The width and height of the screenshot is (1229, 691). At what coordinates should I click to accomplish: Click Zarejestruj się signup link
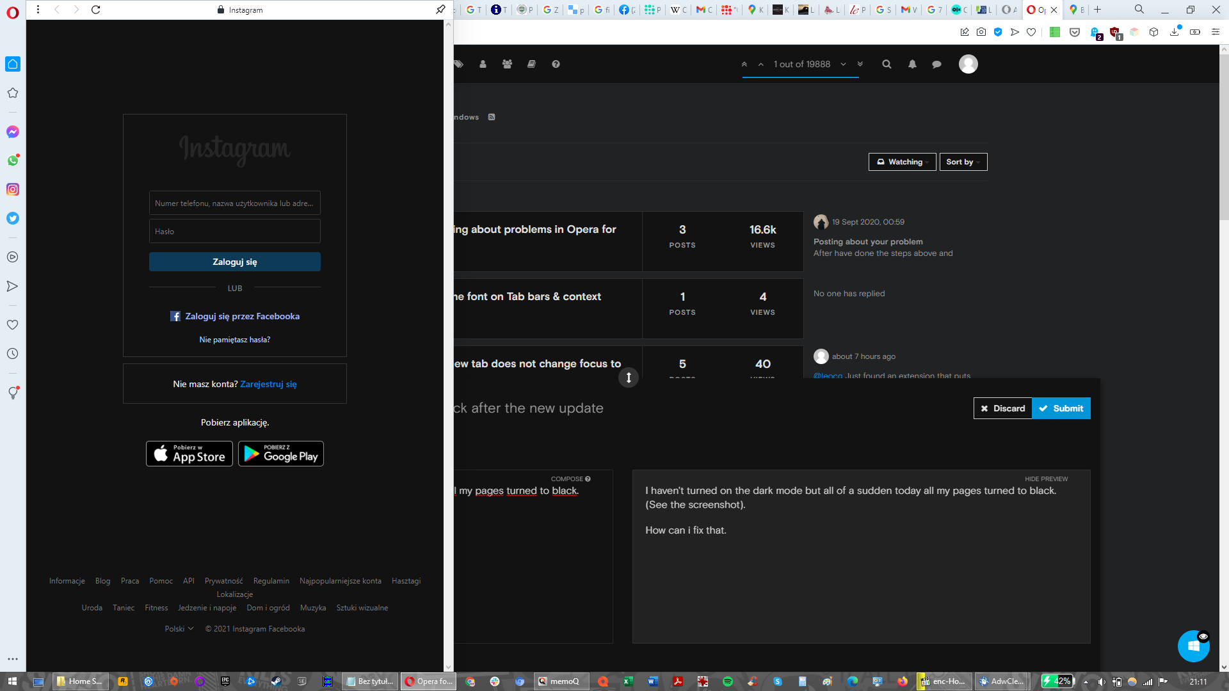coord(268,384)
